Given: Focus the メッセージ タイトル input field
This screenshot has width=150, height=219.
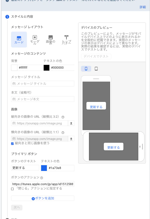Looking at the screenshot, I should [x=43, y=84].
